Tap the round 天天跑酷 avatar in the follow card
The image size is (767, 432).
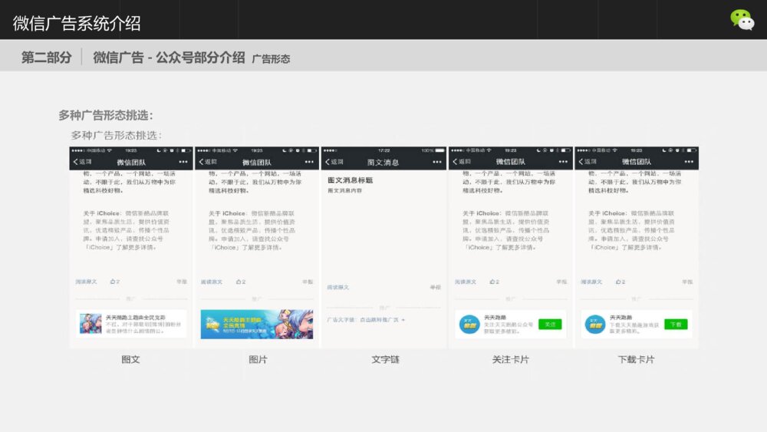tap(469, 325)
